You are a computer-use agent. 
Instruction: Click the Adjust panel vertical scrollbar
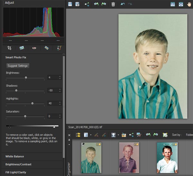tap(64, 107)
